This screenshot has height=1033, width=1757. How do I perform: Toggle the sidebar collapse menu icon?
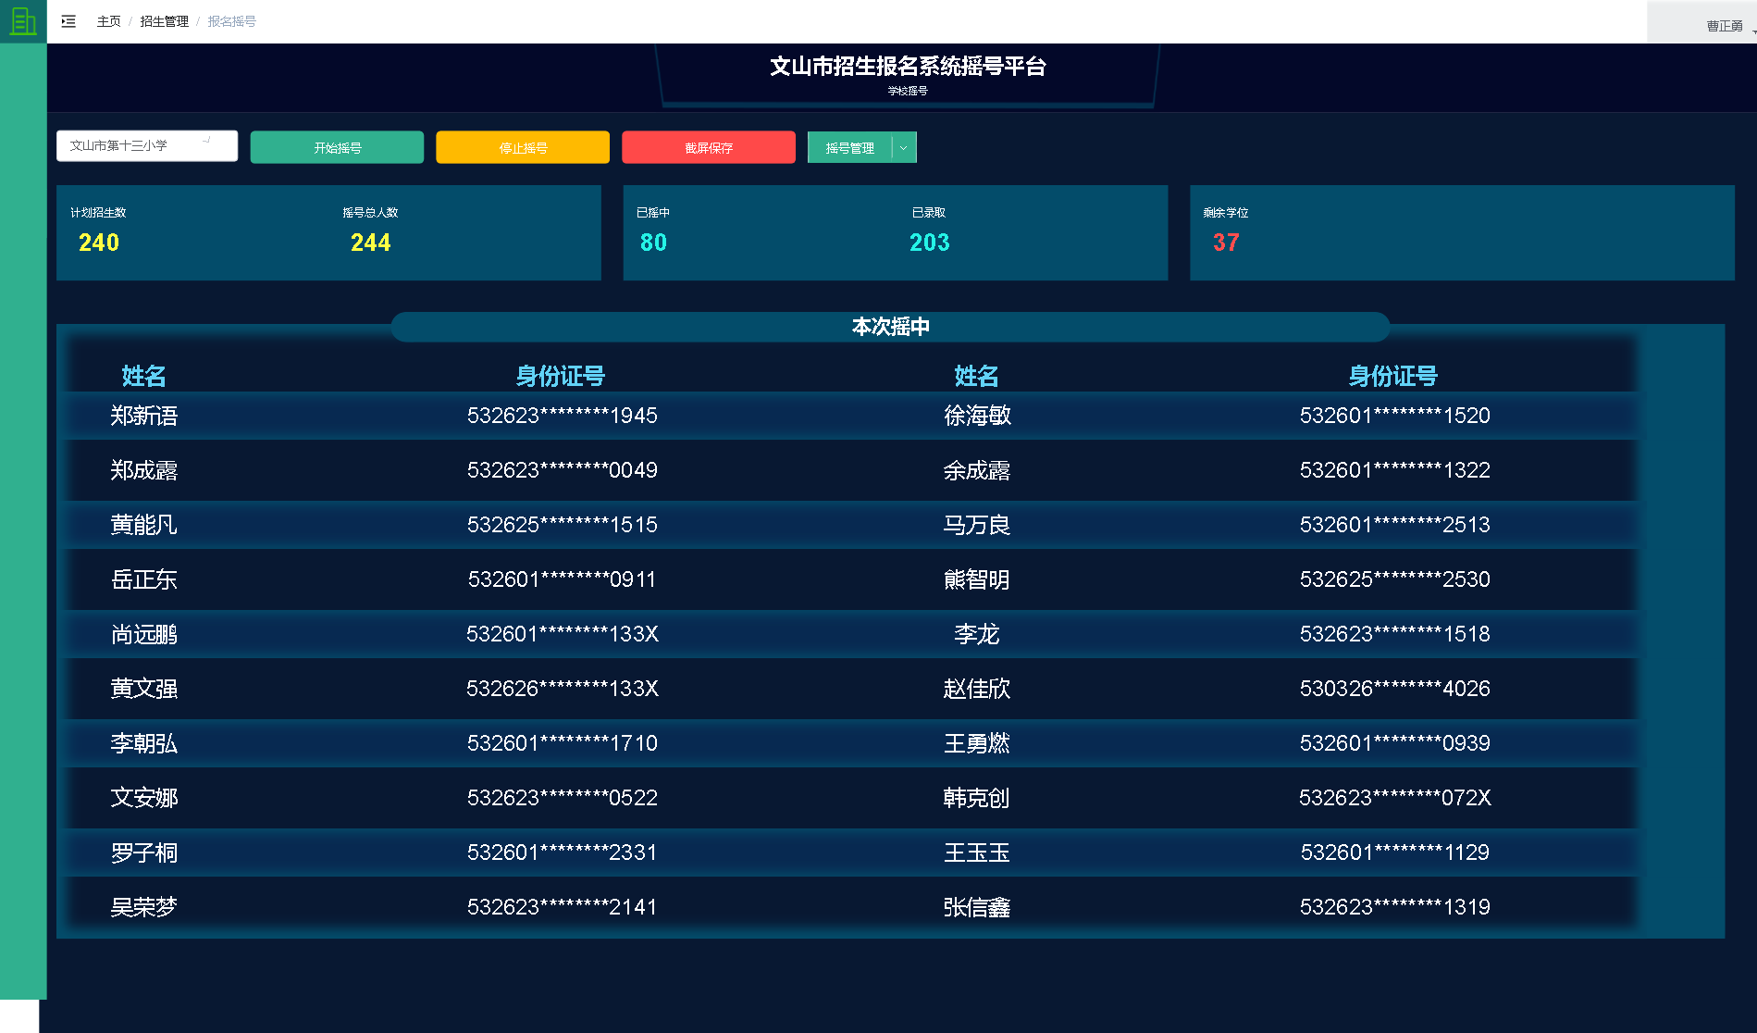pos(68,21)
